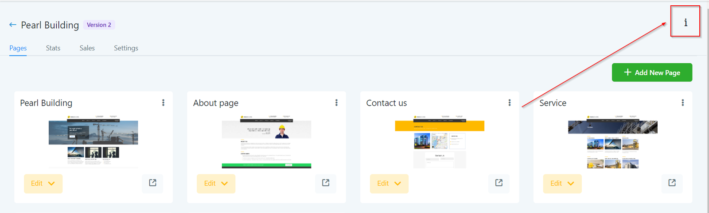This screenshot has height=213, width=709.
Task: Expand Edit dropdown on About page card
Action: (x=216, y=183)
